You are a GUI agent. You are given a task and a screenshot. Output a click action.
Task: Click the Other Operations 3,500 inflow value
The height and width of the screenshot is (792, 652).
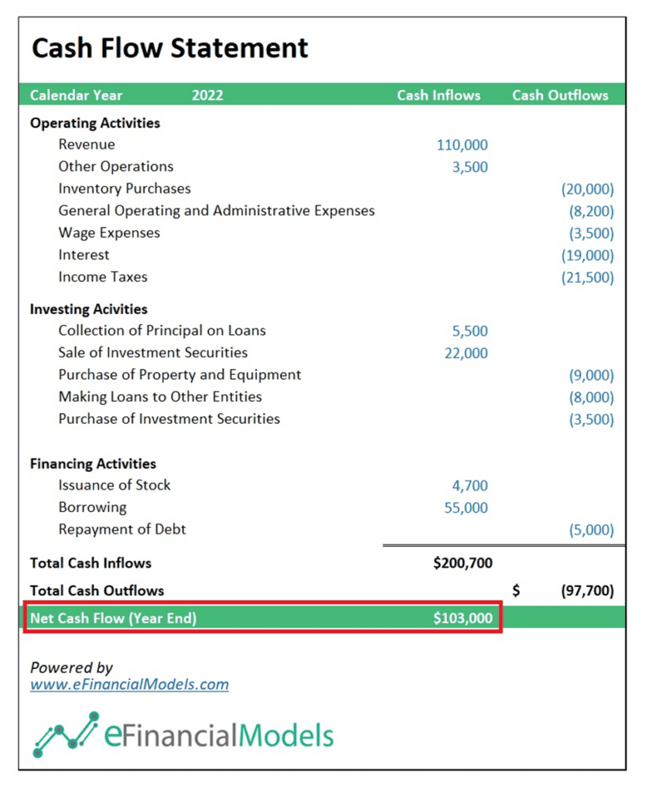(x=469, y=167)
